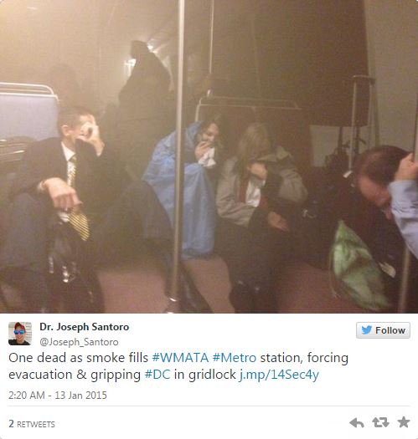The image size is (418, 439).
Task: Click the 13 Jan 2015 date
Action: point(80,396)
